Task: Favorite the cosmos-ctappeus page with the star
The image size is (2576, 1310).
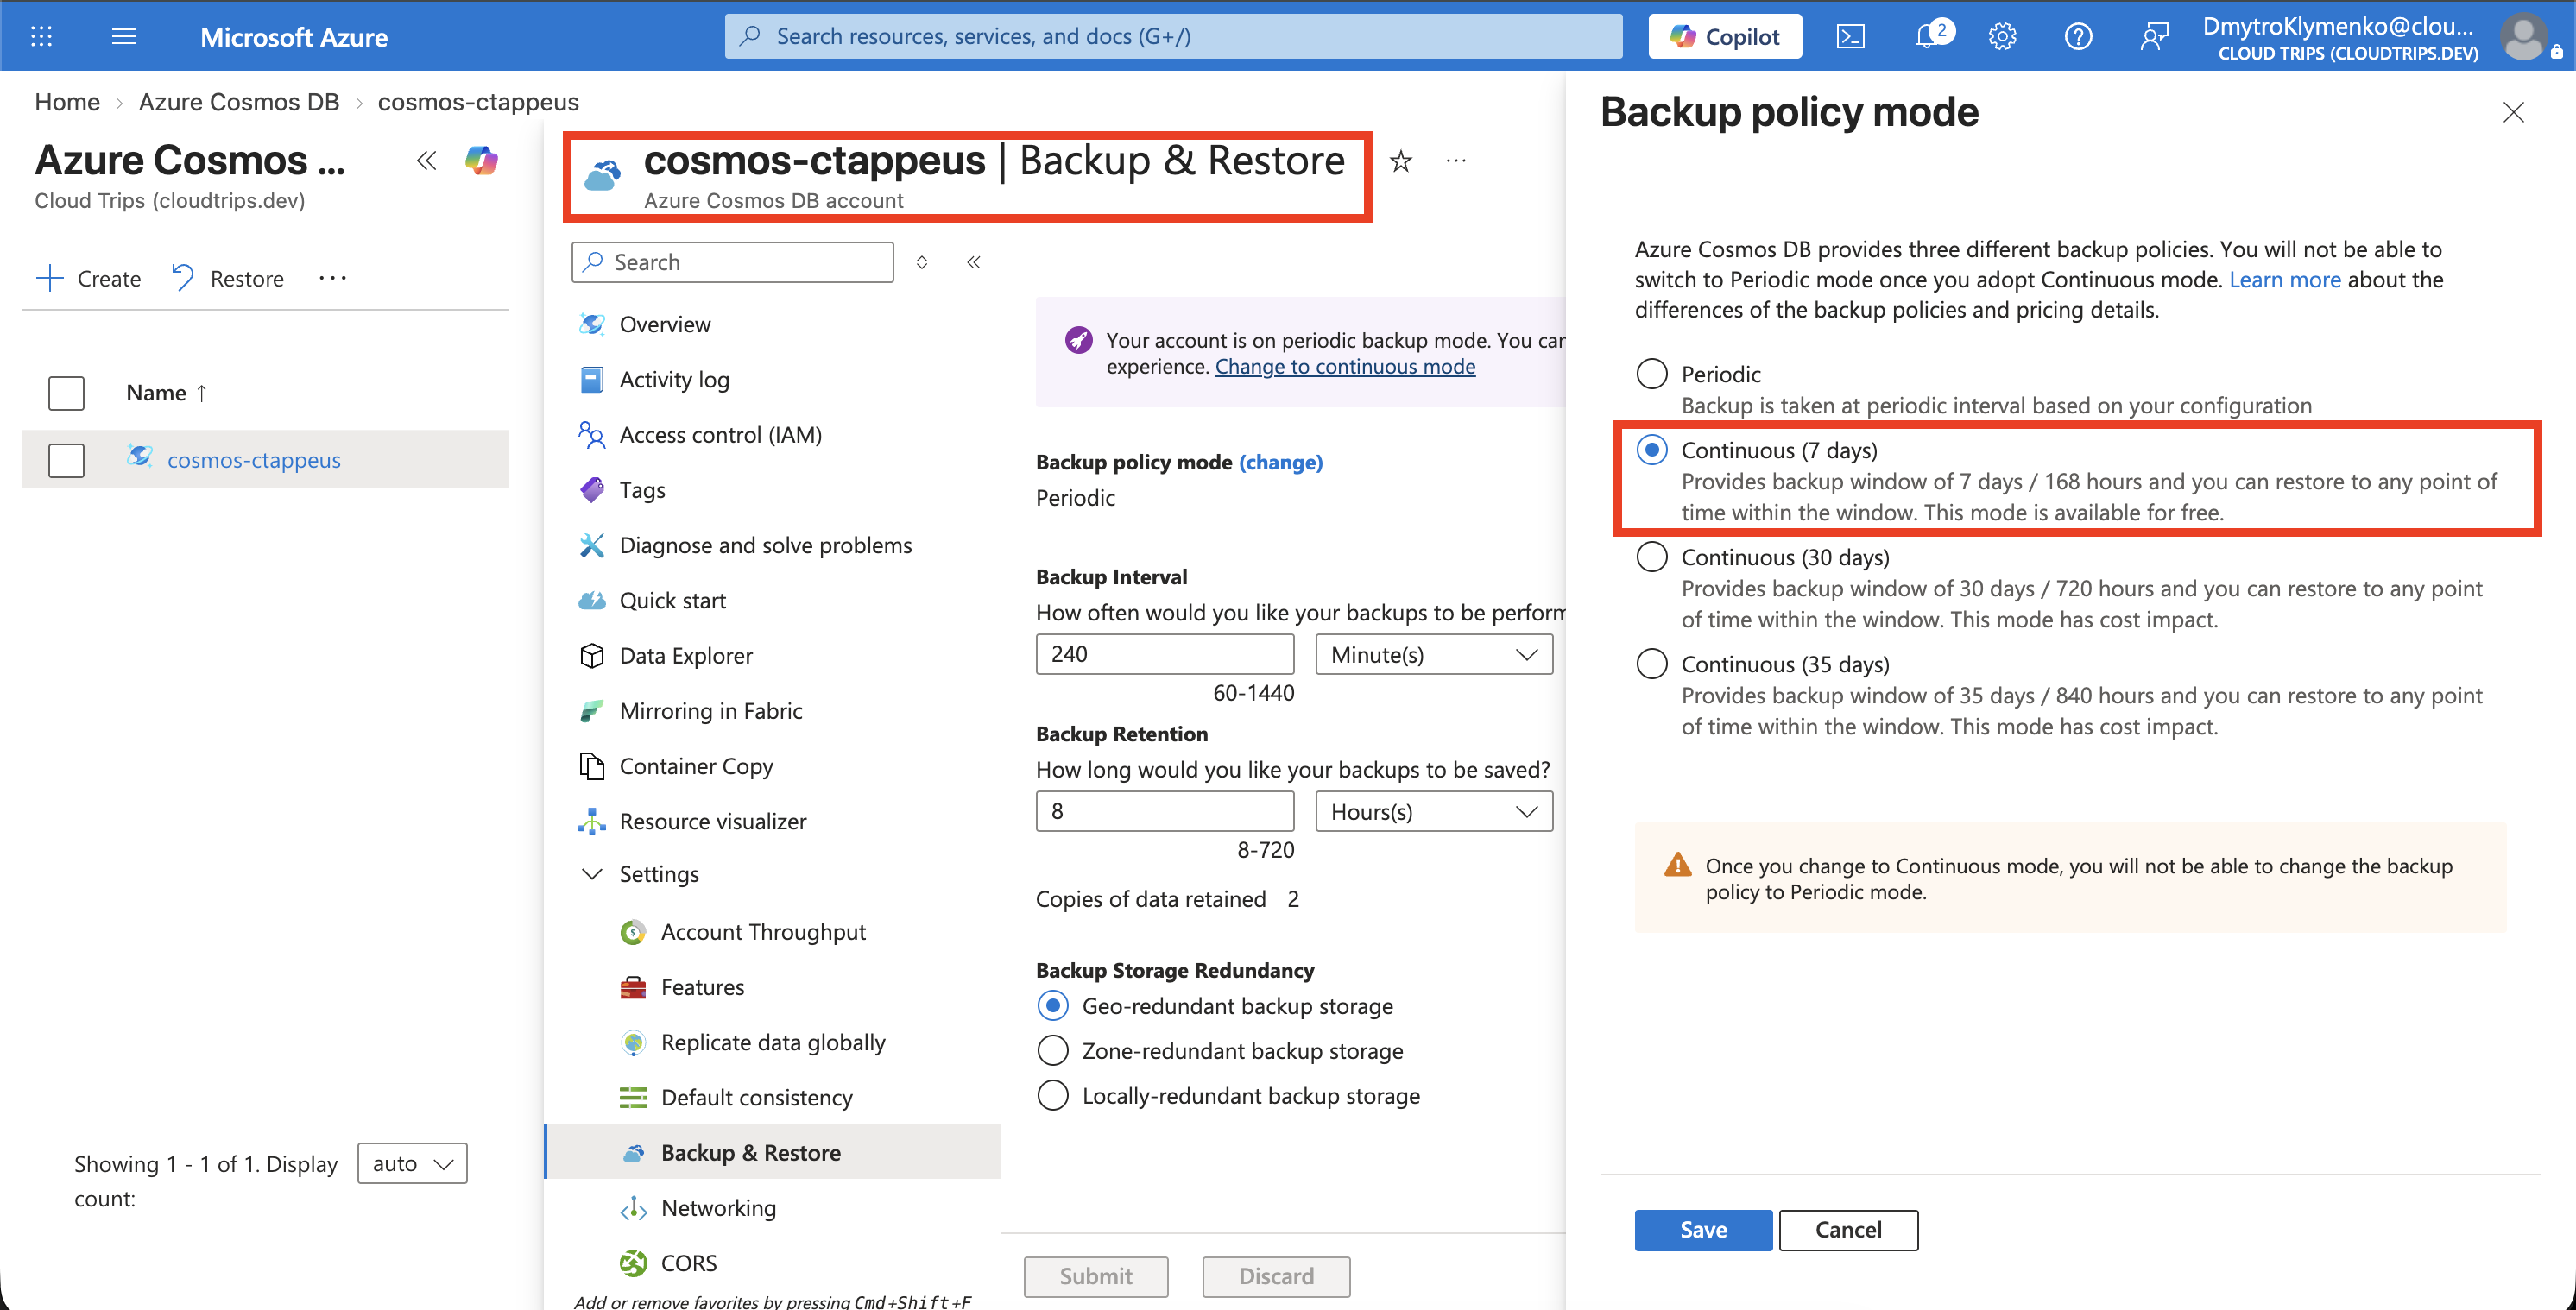Action: coord(1401,161)
